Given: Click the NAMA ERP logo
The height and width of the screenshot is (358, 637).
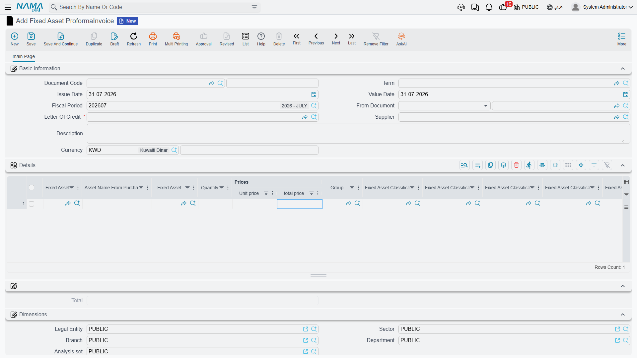Looking at the screenshot, I should pyautogui.click(x=30, y=7).
